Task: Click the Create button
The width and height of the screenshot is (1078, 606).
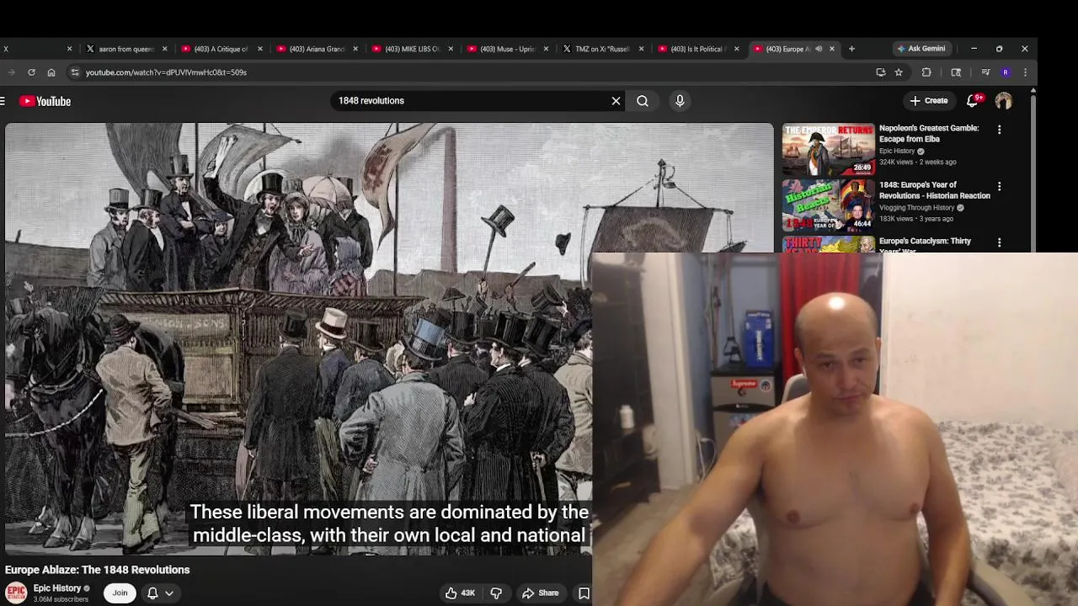Action: (x=928, y=101)
